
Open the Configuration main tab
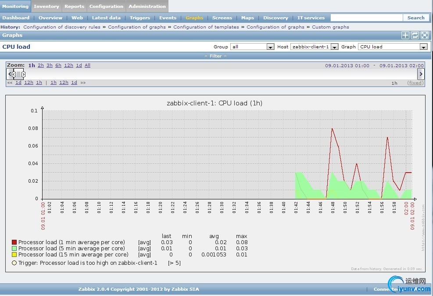pos(106,6)
